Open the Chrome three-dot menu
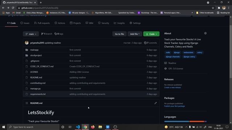232x130 pixels. 229,8
